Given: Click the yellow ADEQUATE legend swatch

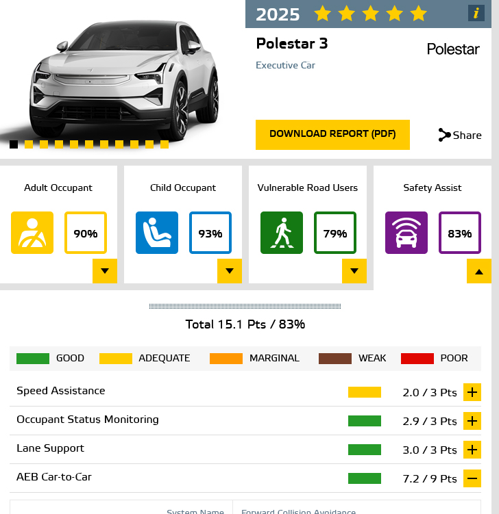Looking at the screenshot, I should tap(116, 359).
